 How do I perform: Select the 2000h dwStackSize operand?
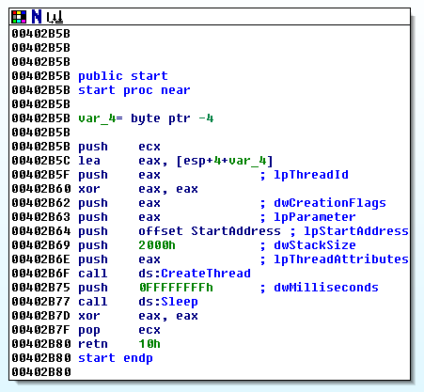pyautogui.click(x=157, y=245)
